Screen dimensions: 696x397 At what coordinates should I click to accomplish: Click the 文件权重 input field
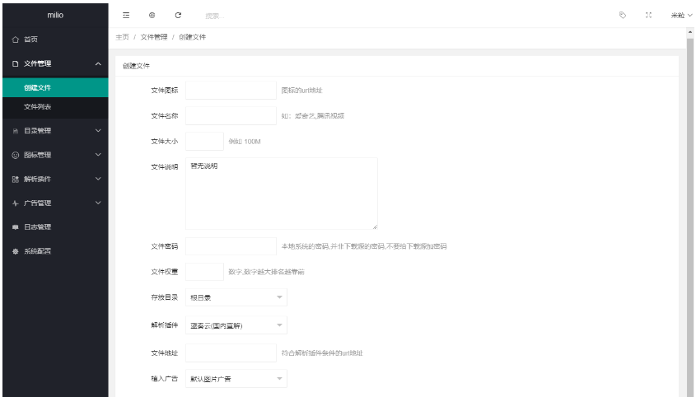(x=204, y=272)
